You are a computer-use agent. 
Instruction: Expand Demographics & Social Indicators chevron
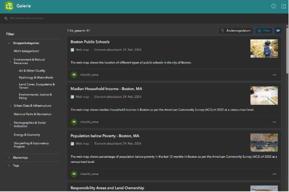11,125
